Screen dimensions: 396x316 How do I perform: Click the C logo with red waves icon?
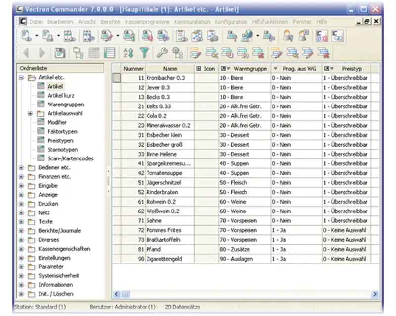click(322, 36)
